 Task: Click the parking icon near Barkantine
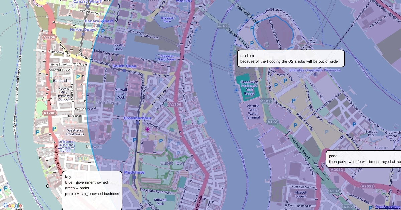pyautogui.click(x=78, y=77)
